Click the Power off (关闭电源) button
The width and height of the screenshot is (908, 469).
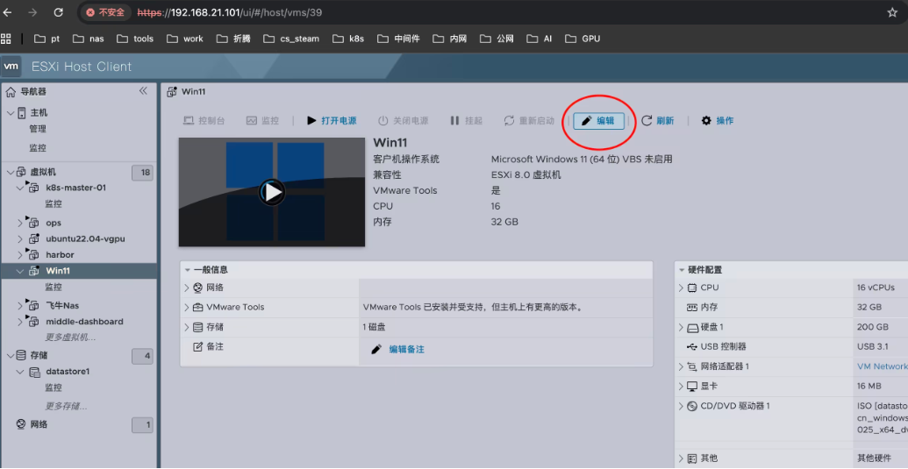tap(403, 121)
